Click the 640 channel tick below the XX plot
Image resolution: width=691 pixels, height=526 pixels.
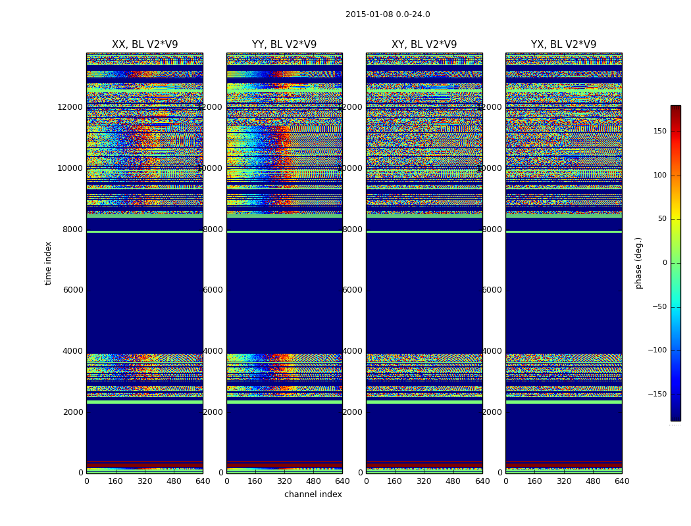coord(203,481)
